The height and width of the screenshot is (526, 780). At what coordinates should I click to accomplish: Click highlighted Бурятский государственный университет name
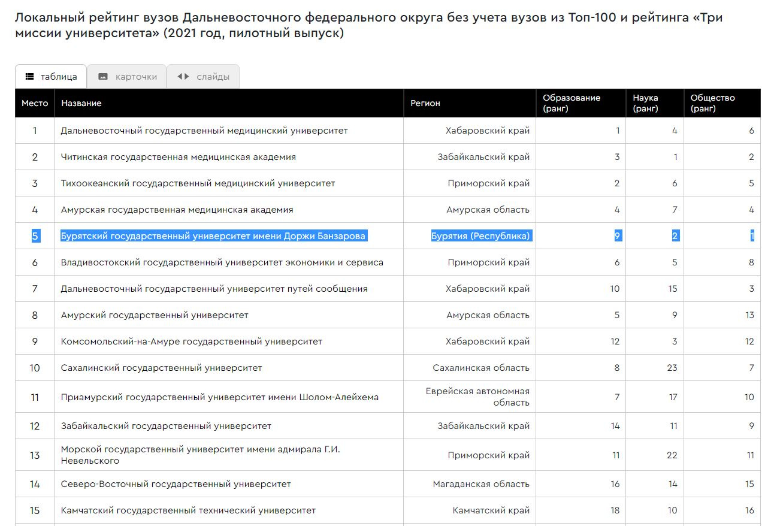pyautogui.click(x=213, y=236)
